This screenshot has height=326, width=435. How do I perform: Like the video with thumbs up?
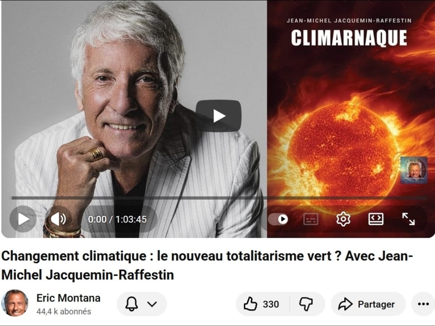point(262,304)
